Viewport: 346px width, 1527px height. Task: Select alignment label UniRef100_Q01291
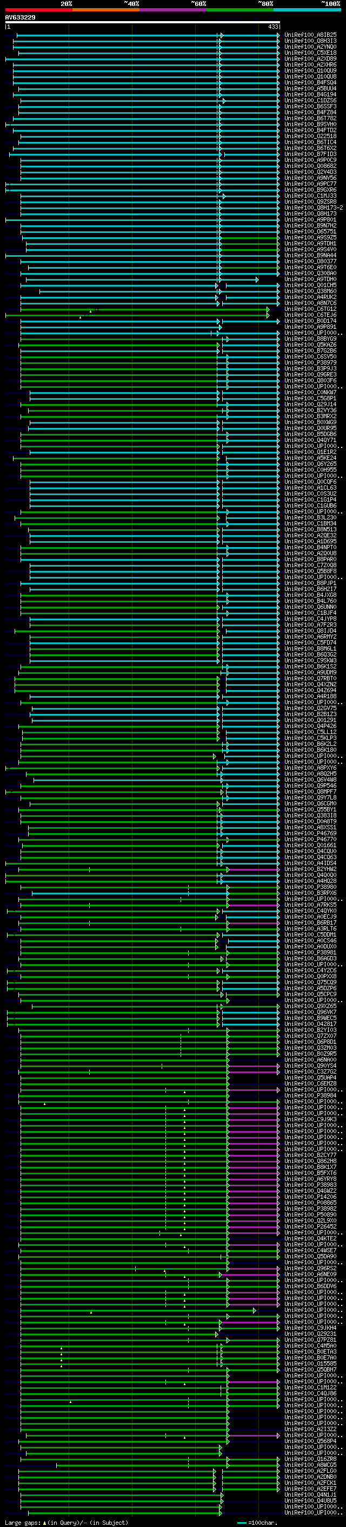310,720
